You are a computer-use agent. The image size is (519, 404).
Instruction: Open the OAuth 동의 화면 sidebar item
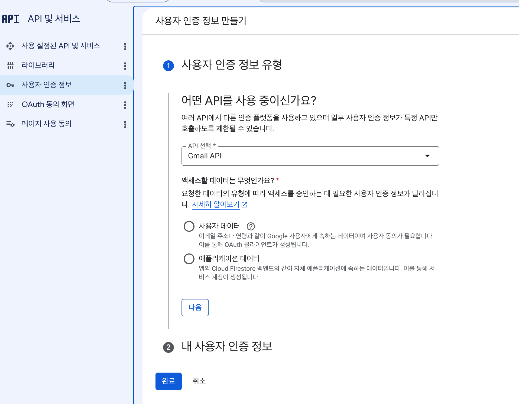pos(48,104)
